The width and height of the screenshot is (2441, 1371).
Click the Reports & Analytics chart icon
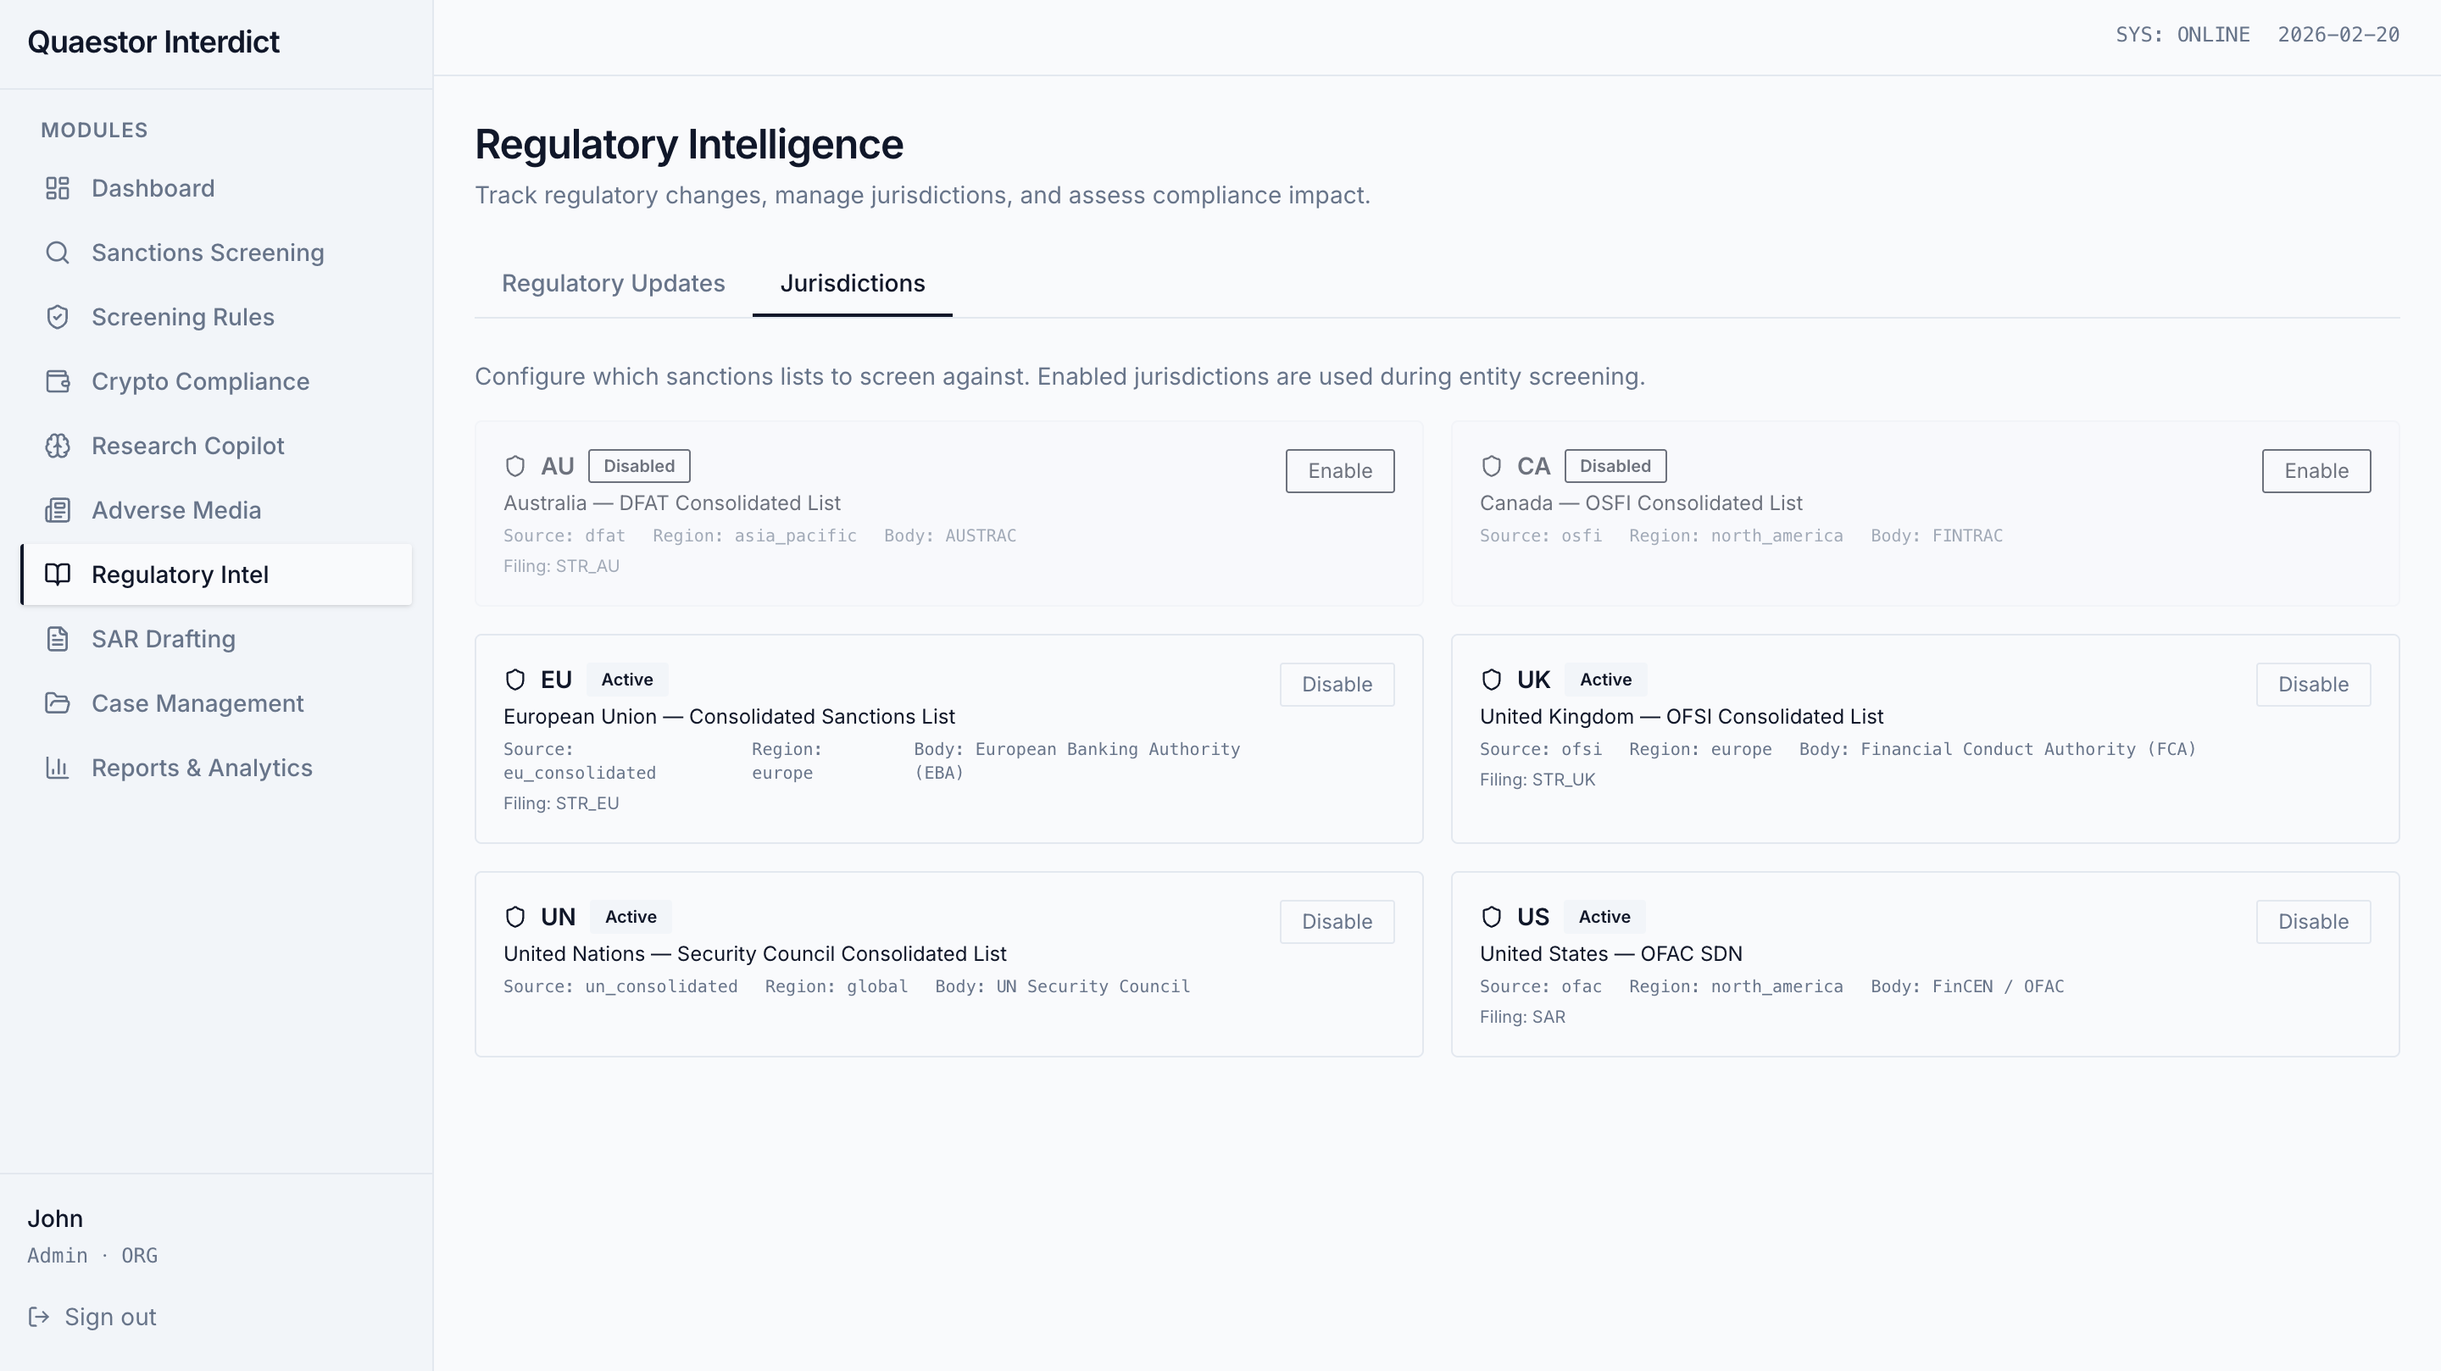[x=58, y=769]
